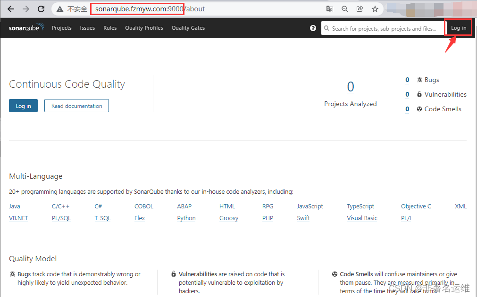Screen dimensions: 477x297
Task: Open the Flex language link
Action: coord(140,218)
